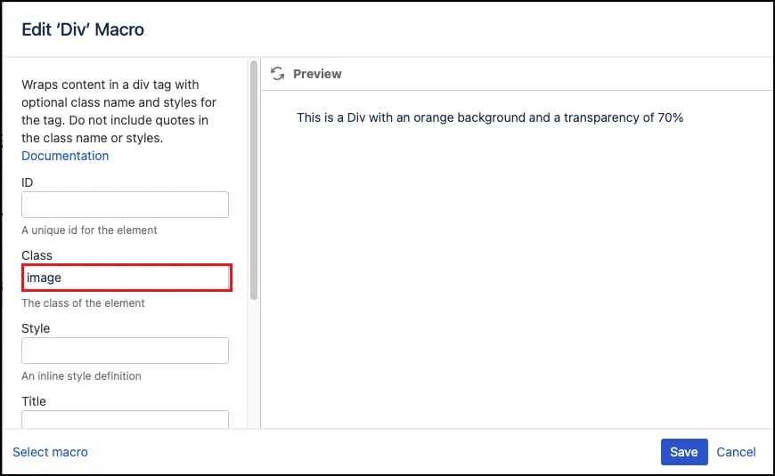Screen dimensions: 775x476
Task: Click the Edit 'Div' Macro title
Action: [83, 29]
